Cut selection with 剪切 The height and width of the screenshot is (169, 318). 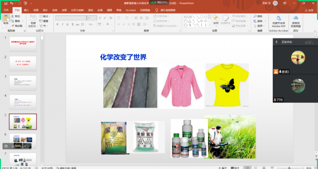coord(16,16)
